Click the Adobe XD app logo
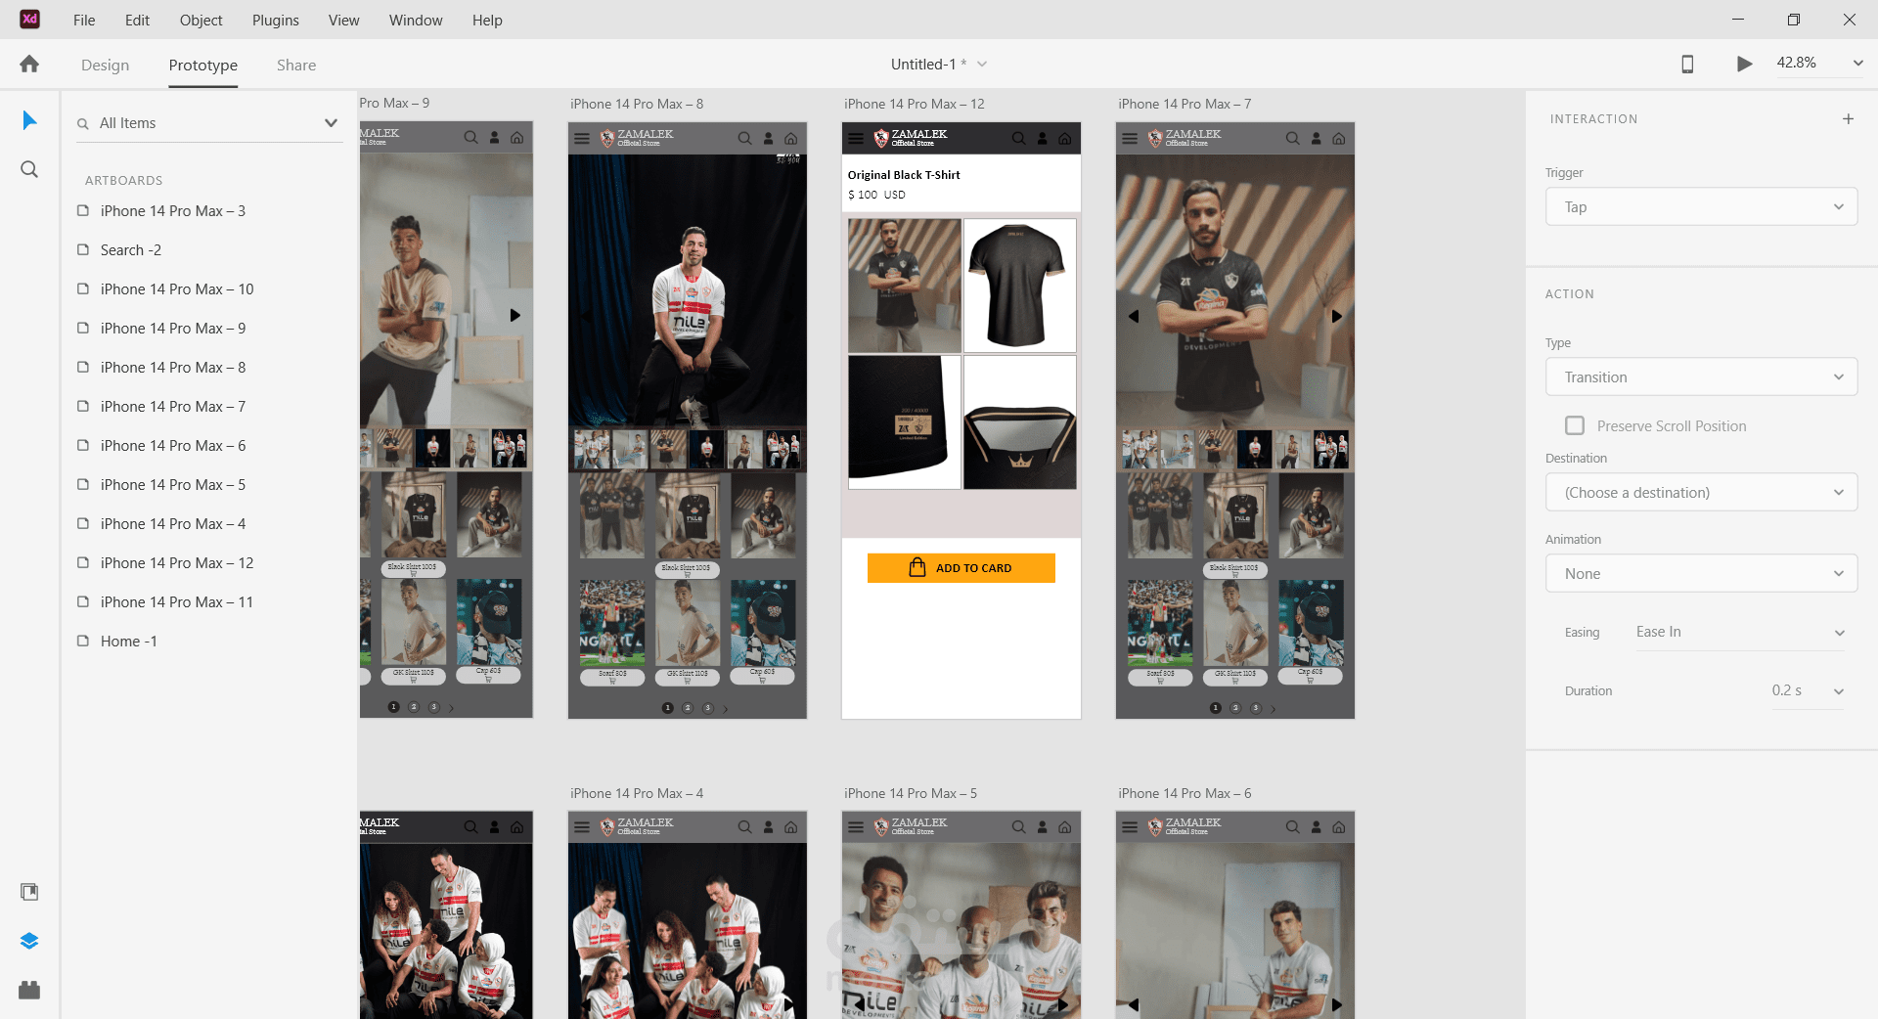The height and width of the screenshot is (1019, 1878). click(29, 19)
